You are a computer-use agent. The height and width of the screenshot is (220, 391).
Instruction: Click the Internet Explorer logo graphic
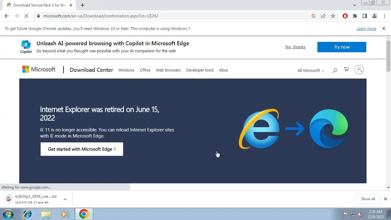(x=259, y=129)
